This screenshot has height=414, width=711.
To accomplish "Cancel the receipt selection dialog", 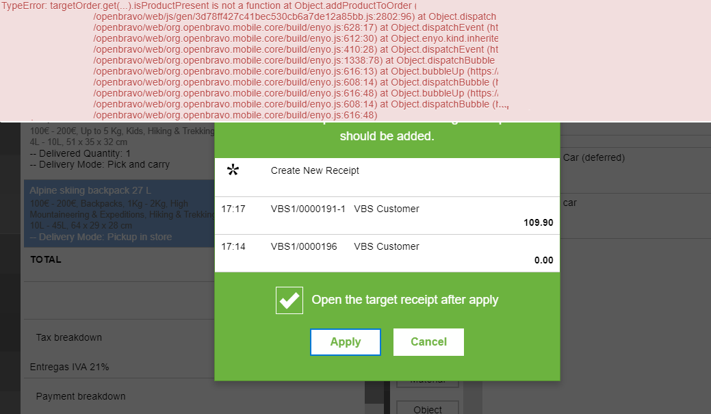I will pyautogui.click(x=428, y=342).
